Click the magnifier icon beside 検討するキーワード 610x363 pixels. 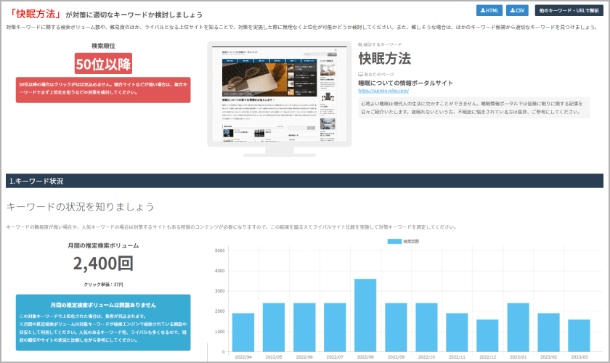(x=361, y=45)
